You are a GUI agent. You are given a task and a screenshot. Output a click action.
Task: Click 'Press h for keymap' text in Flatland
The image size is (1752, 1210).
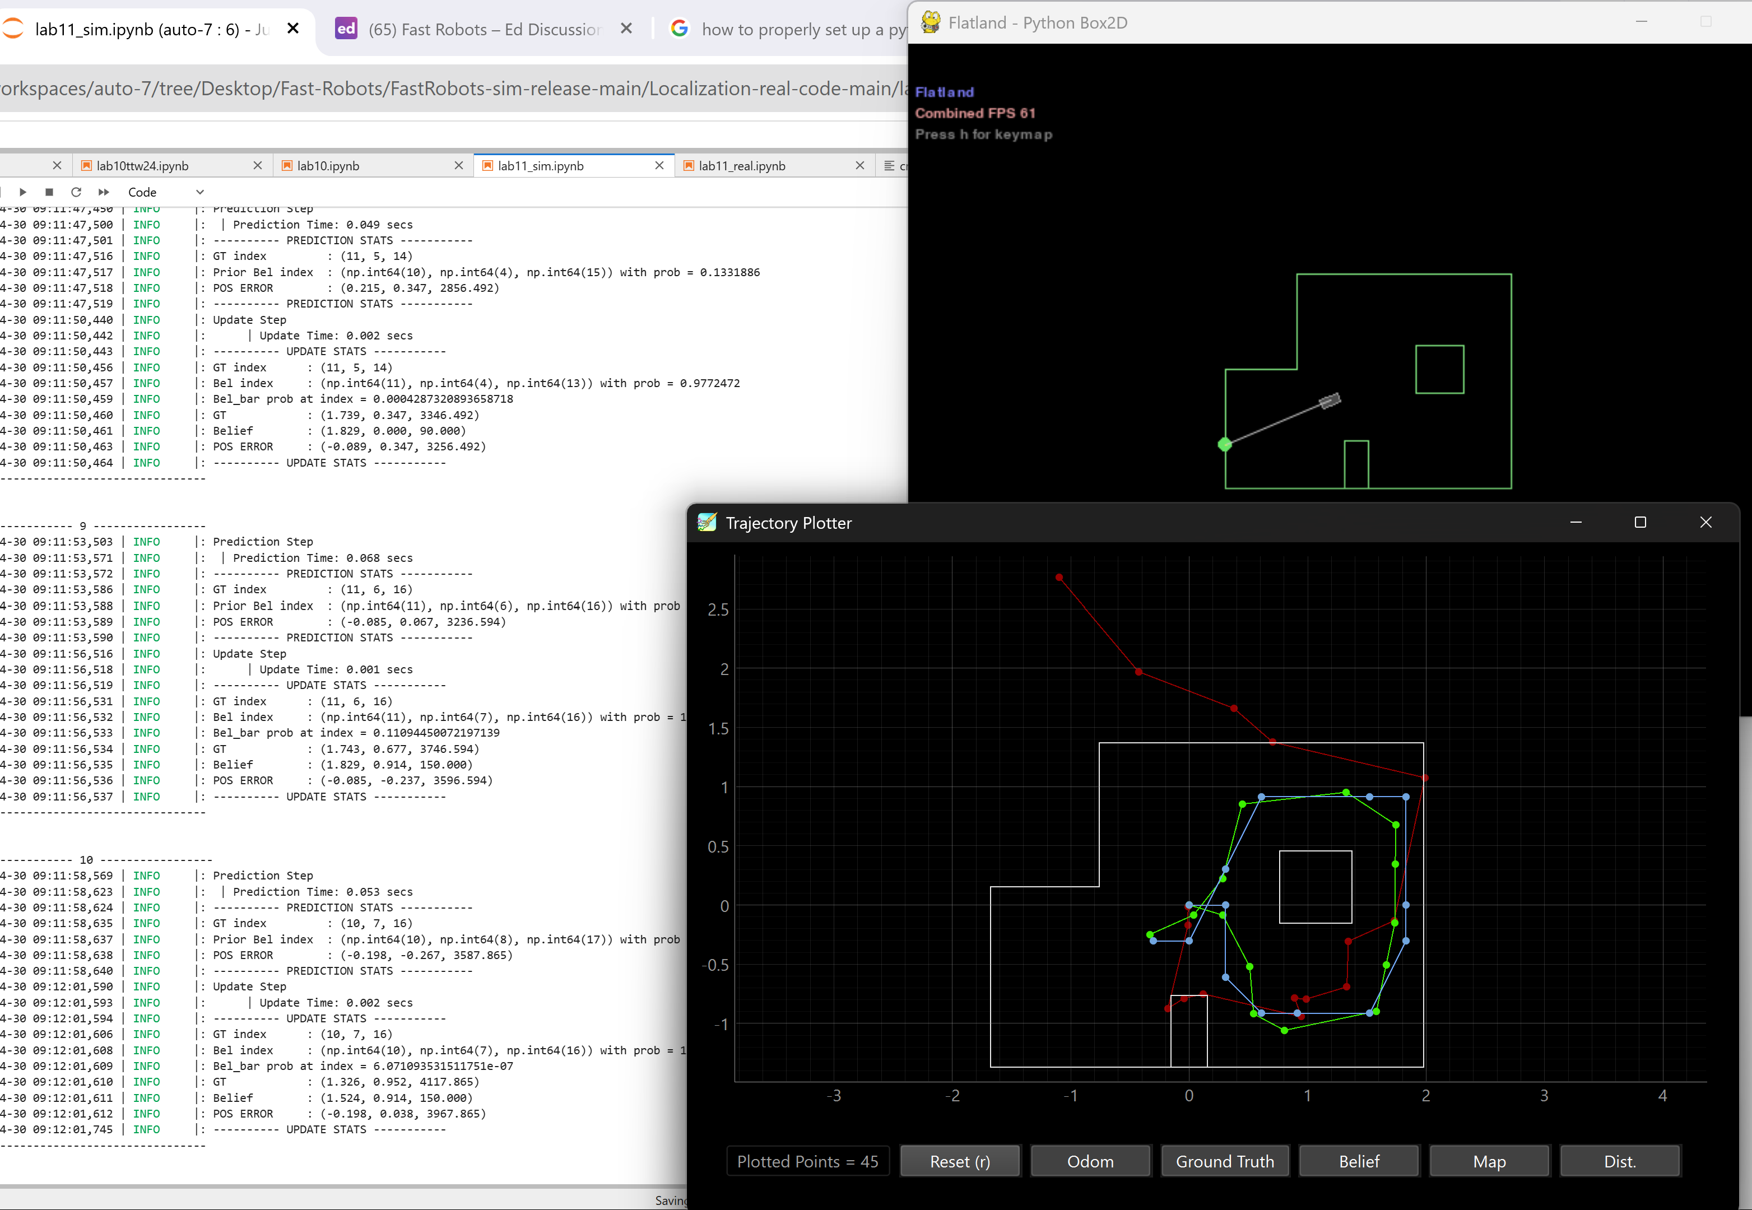[x=983, y=134]
